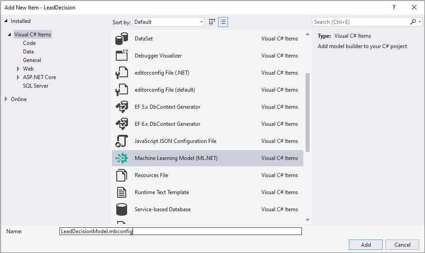Switch to small icons view
Viewport: 425px width, 253px height.
click(212, 22)
